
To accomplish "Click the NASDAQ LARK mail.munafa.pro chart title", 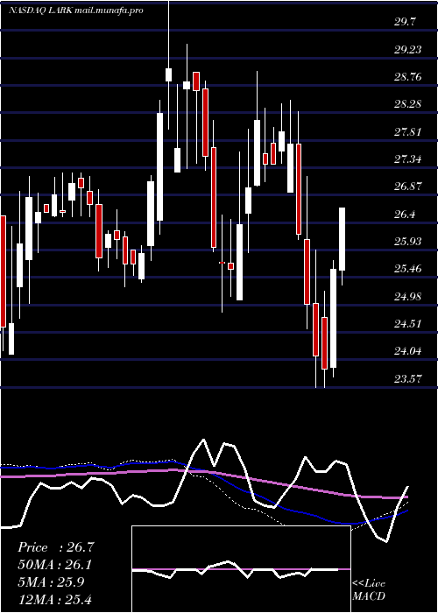I will point(76,11).
